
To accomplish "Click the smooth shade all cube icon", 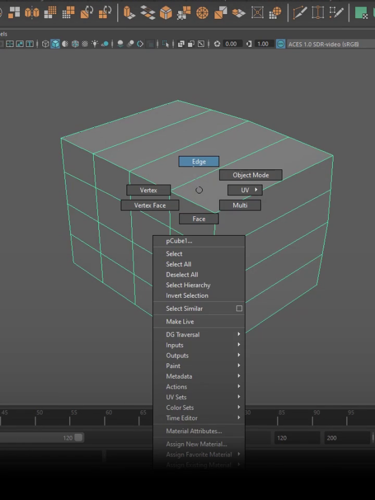I will click(55, 44).
